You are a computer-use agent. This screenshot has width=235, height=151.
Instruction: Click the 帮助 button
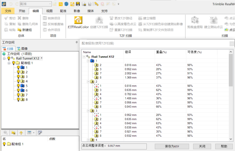point(224,146)
